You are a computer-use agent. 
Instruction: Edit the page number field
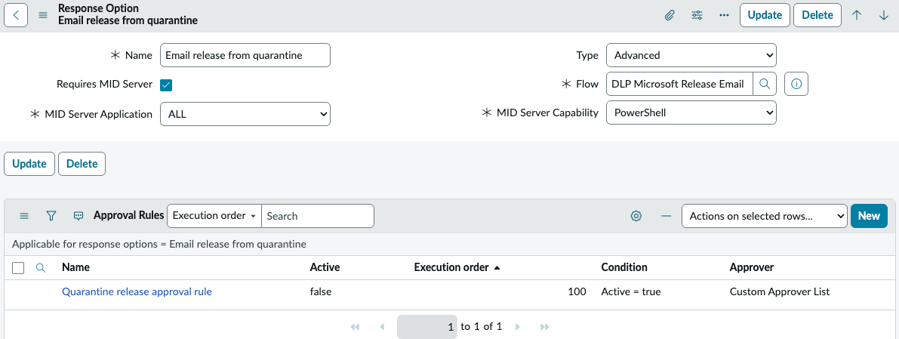tap(427, 326)
